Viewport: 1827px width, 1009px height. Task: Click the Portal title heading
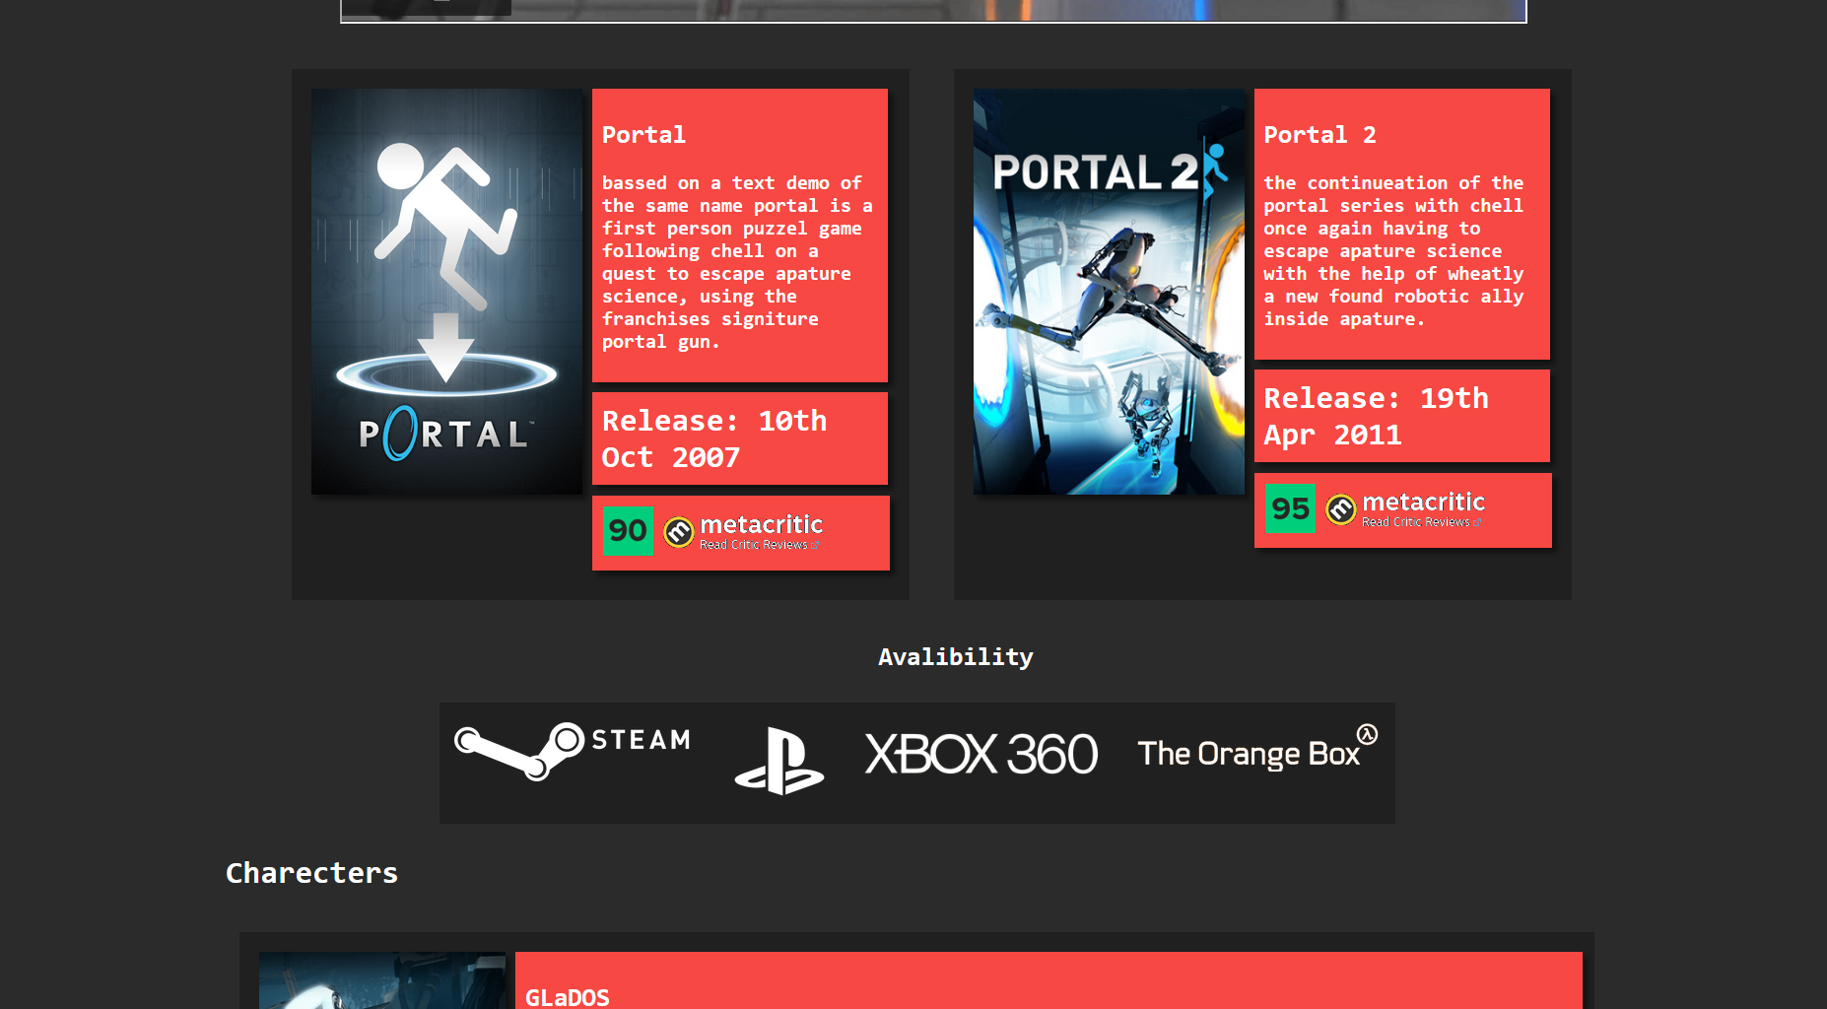[x=643, y=135]
